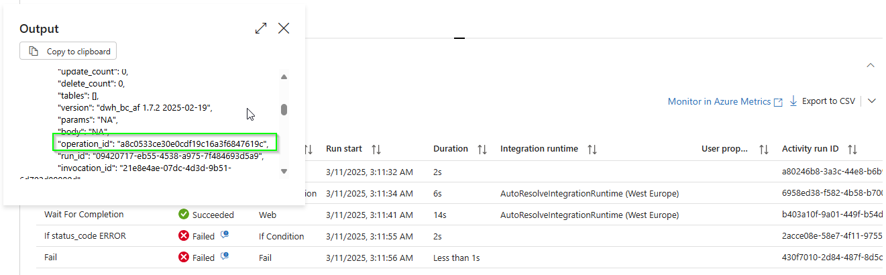Click activity run ID starting 2acce08e
Viewport: 886px width, 275px height.
pos(834,236)
